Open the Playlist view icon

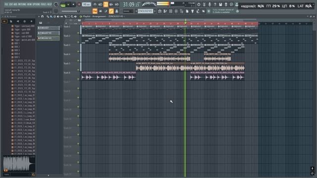click(x=159, y=11)
